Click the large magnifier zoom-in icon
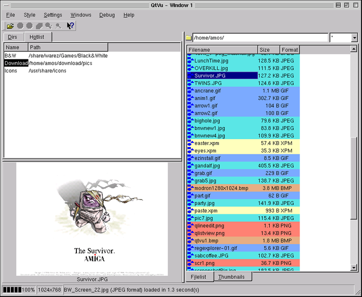The image size is (362, 297). [49, 26]
